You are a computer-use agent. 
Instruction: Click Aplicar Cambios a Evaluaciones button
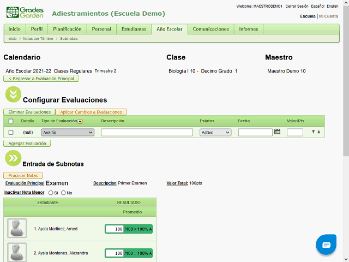pyautogui.click(x=91, y=112)
